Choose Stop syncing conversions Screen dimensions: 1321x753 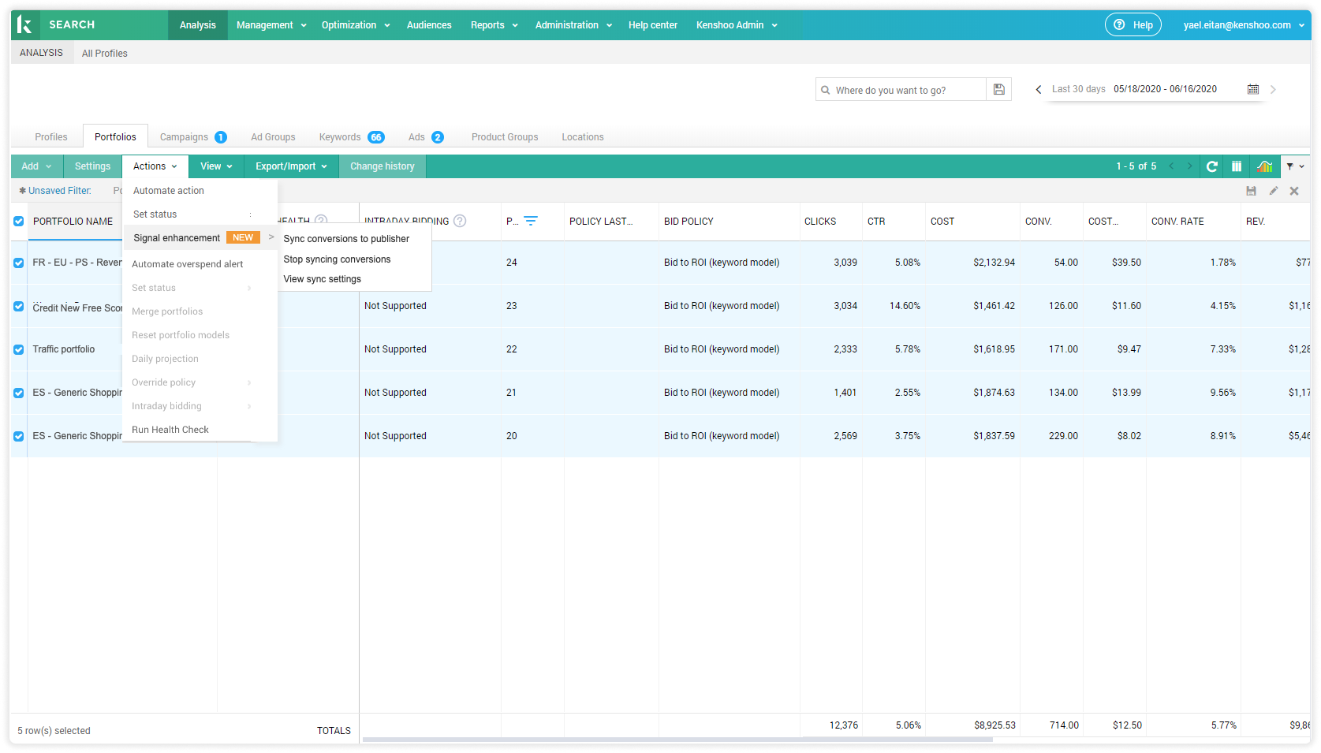pyautogui.click(x=337, y=259)
